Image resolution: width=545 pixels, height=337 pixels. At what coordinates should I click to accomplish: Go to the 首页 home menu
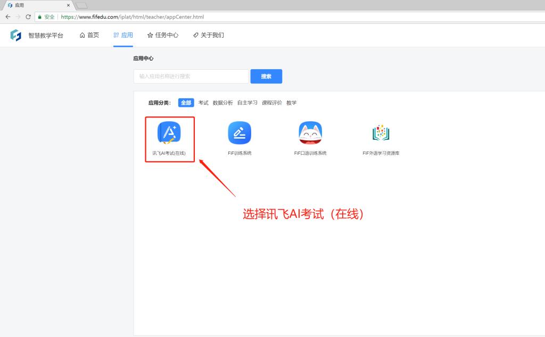coord(89,36)
